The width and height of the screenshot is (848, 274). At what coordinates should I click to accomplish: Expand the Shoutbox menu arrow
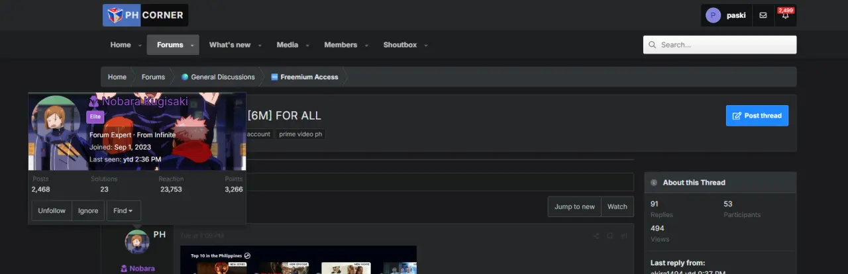[x=426, y=46]
